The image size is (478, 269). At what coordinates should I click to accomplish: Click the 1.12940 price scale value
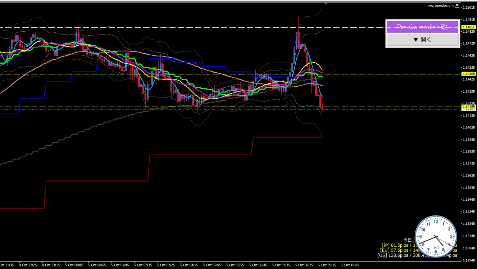click(x=469, y=260)
